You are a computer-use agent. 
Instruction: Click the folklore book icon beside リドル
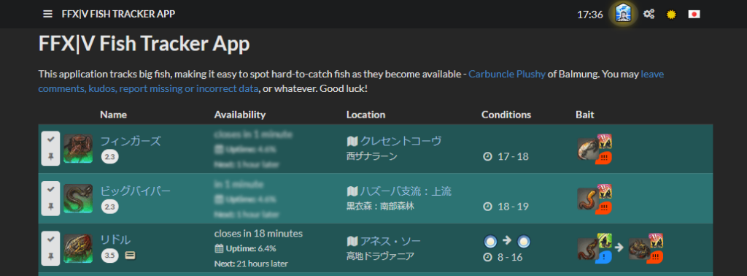pyautogui.click(x=130, y=256)
